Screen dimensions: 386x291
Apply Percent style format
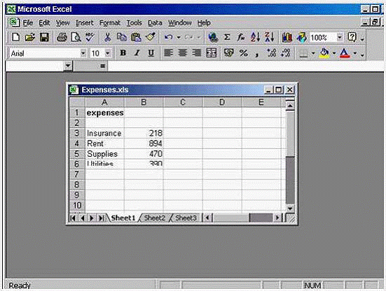(243, 53)
